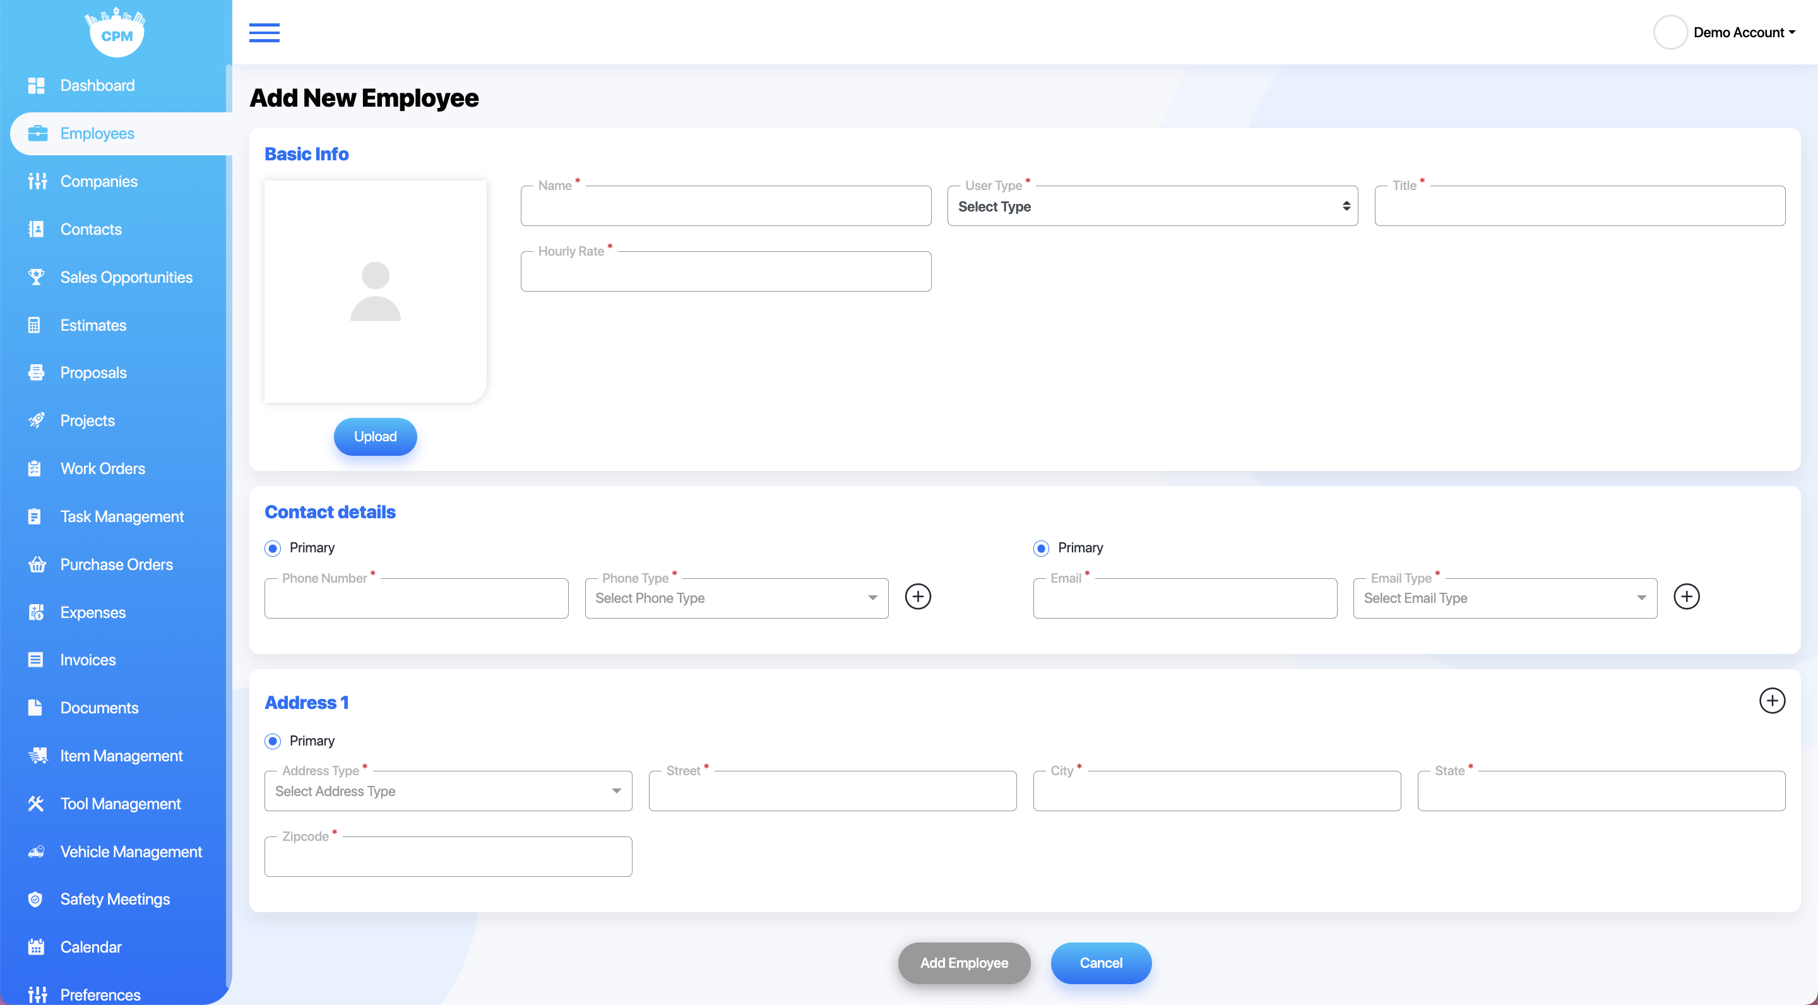Click the Add Employee button
1818x1005 pixels.
964,963
